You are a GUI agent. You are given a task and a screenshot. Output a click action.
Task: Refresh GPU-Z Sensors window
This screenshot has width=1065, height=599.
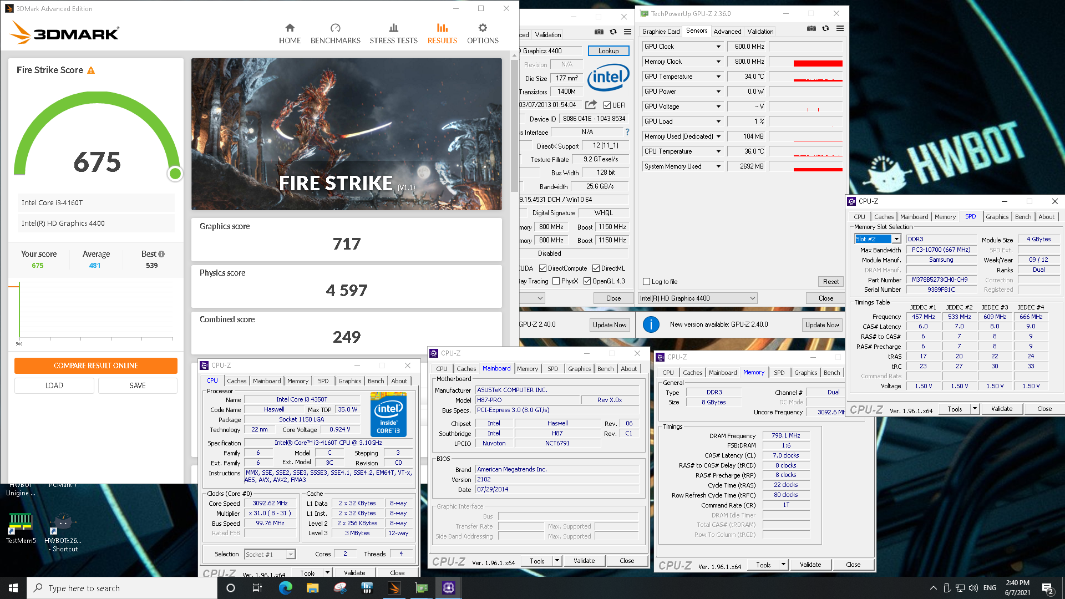coord(825,28)
